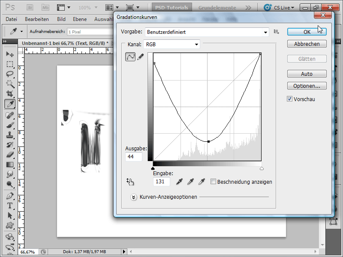Click the Eingabe value field
Screen dimensions: 343x257
click(162, 182)
